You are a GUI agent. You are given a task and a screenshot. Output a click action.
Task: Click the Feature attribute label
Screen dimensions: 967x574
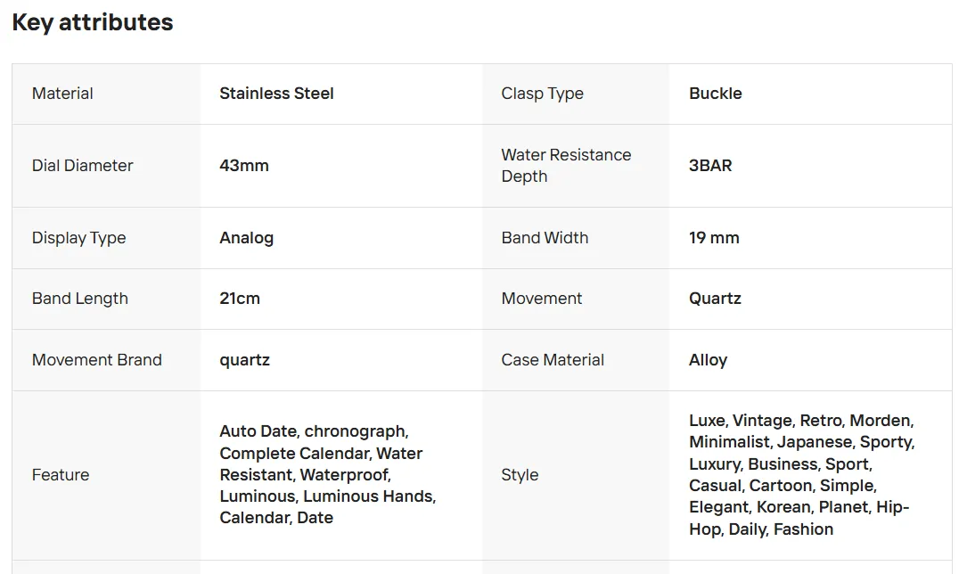(61, 475)
